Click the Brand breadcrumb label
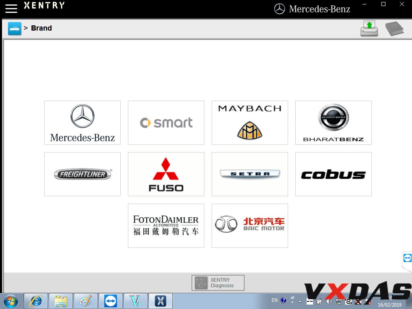The width and height of the screenshot is (412, 309). (41, 28)
